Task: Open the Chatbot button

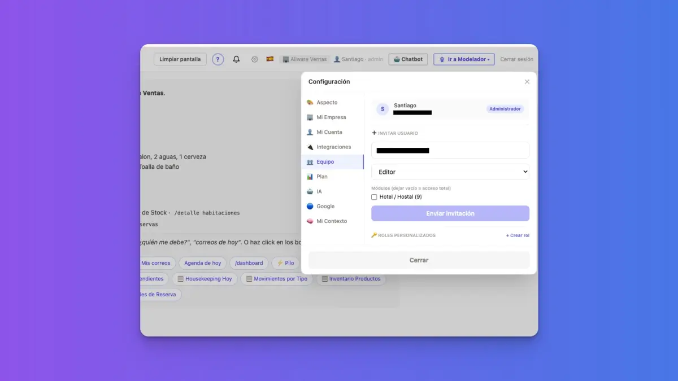Action: tap(408, 59)
